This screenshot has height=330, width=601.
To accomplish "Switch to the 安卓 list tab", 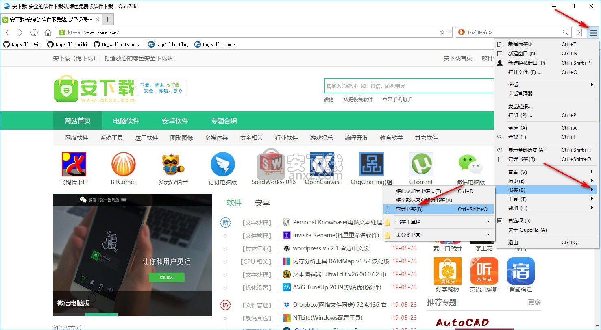I will [x=262, y=203].
